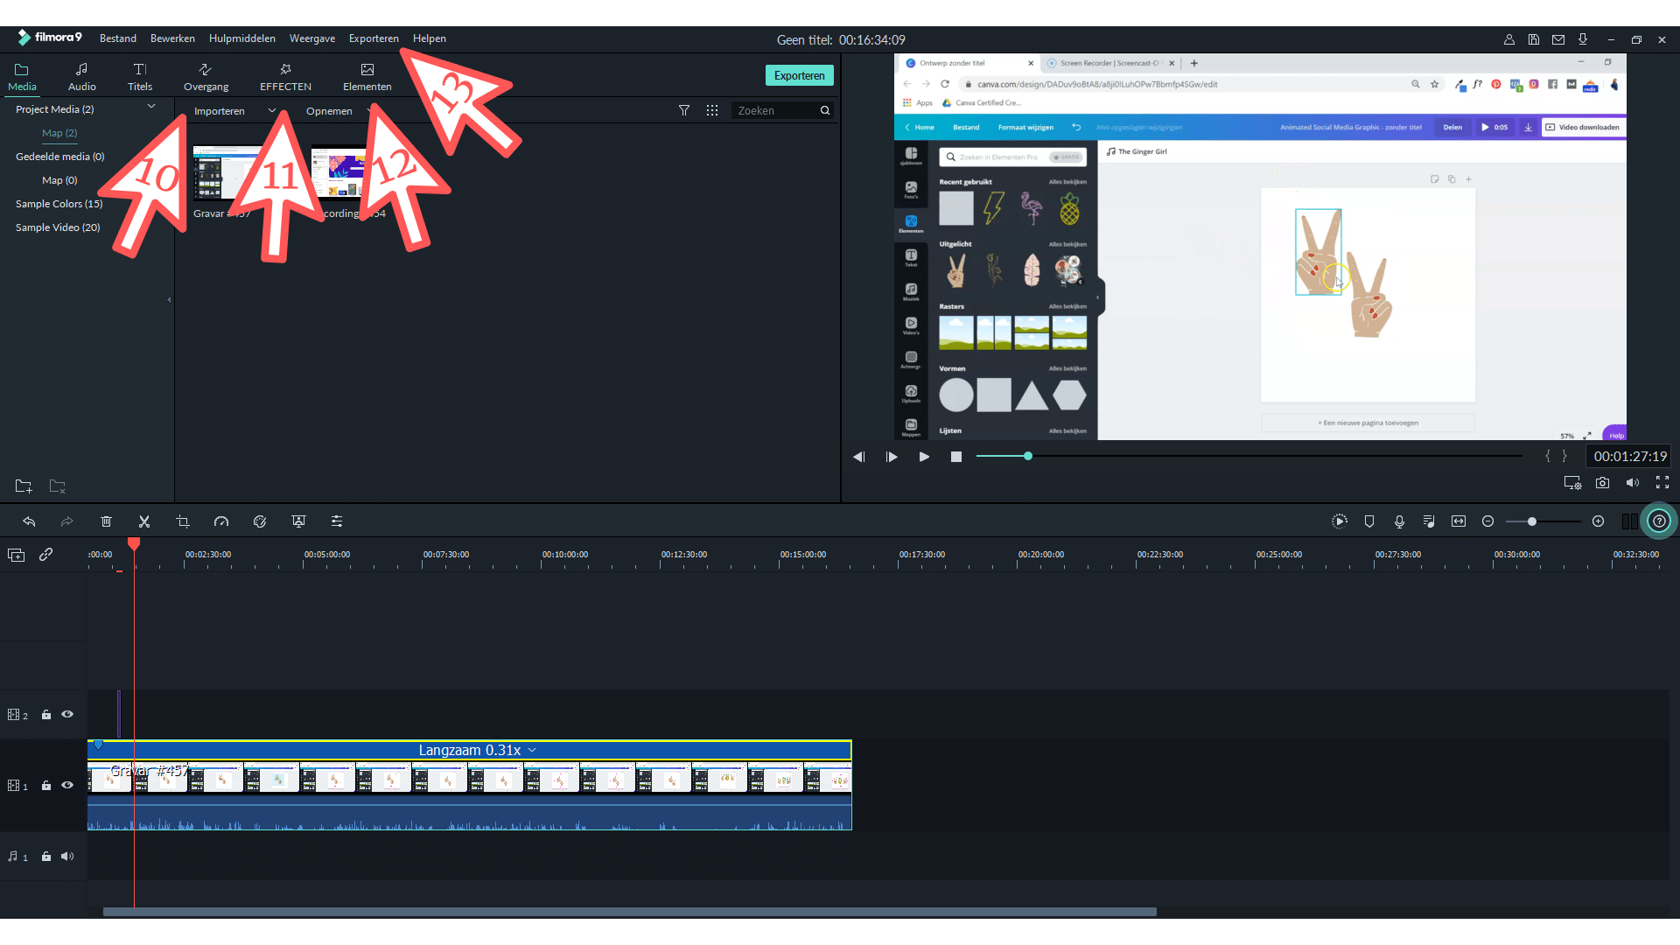Image resolution: width=1680 pixels, height=945 pixels.
Task: Filter media with funnel icon
Action: click(x=684, y=111)
